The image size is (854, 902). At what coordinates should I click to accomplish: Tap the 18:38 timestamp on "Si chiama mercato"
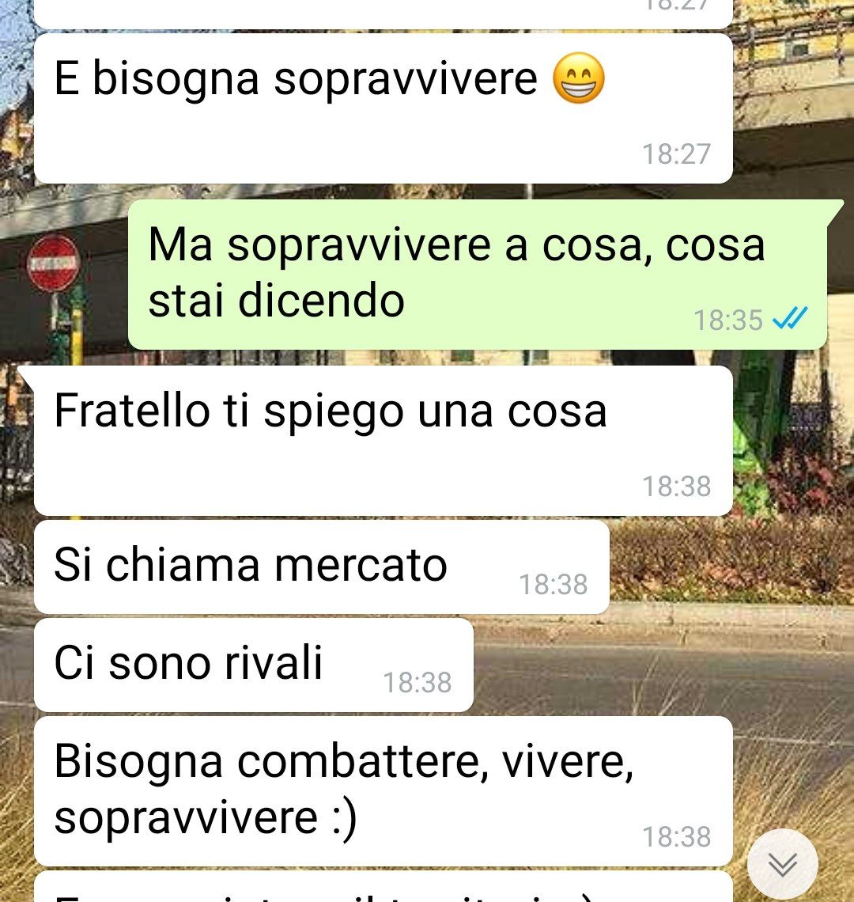pos(554,585)
